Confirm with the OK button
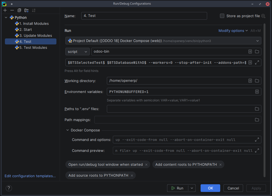Viewport: 272px width, 196px height. 210,188
